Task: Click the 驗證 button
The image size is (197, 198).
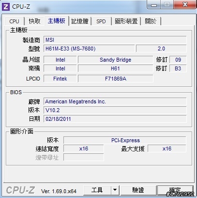Action: pos(138,190)
